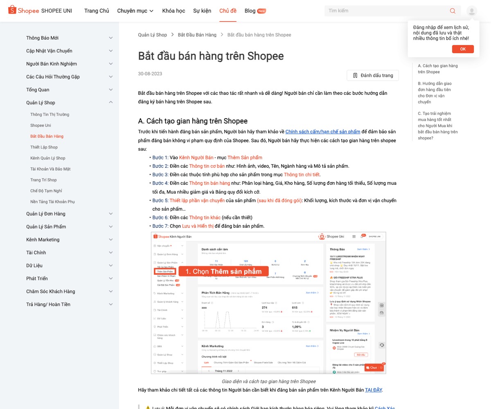Viewport: 491px width, 409px height.
Task: Open the Shopee Uni sidebar item
Action: click(41, 125)
